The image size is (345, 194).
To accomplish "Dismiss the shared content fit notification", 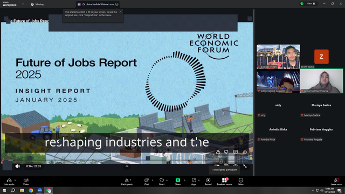I will 120,12.
